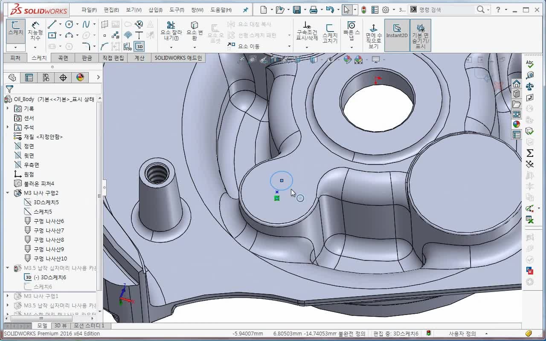The image size is (546, 341).
Task: Click the Undo icon
Action: click(x=330, y=9)
